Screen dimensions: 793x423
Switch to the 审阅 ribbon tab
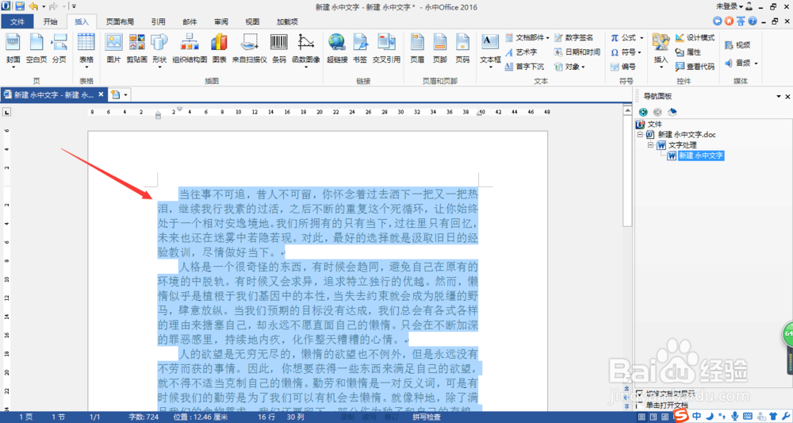(221, 21)
